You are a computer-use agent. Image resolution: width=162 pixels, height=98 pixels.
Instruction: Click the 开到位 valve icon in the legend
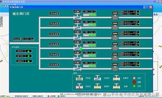[x=79, y=78]
